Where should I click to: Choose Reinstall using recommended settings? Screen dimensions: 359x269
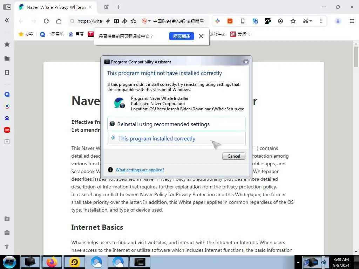pos(176,124)
